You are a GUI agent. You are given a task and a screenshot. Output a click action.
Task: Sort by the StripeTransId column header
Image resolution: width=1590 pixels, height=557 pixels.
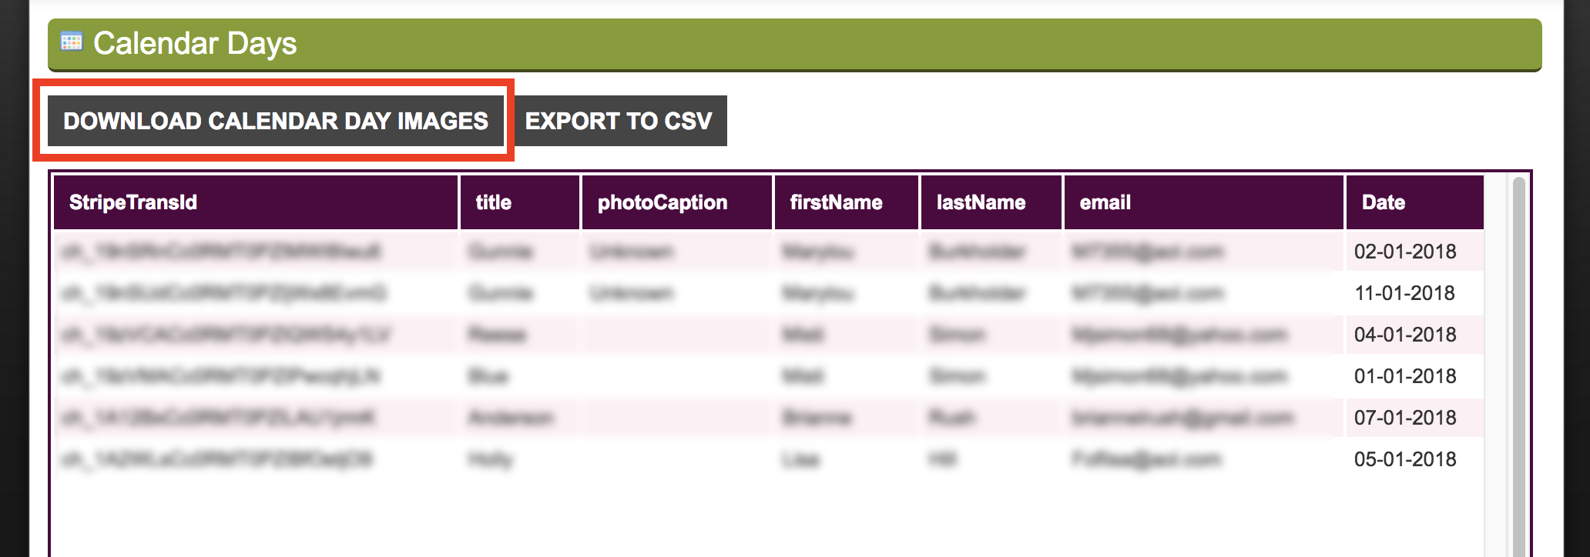(256, 202)
